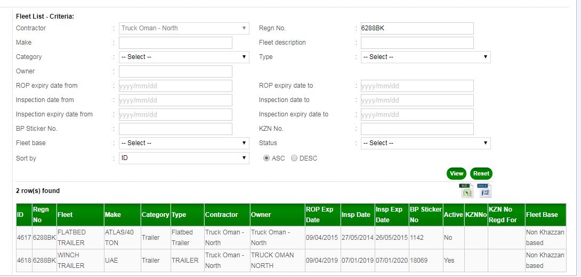
Task: Expand the Type dropdown
Action: [425, 57]
